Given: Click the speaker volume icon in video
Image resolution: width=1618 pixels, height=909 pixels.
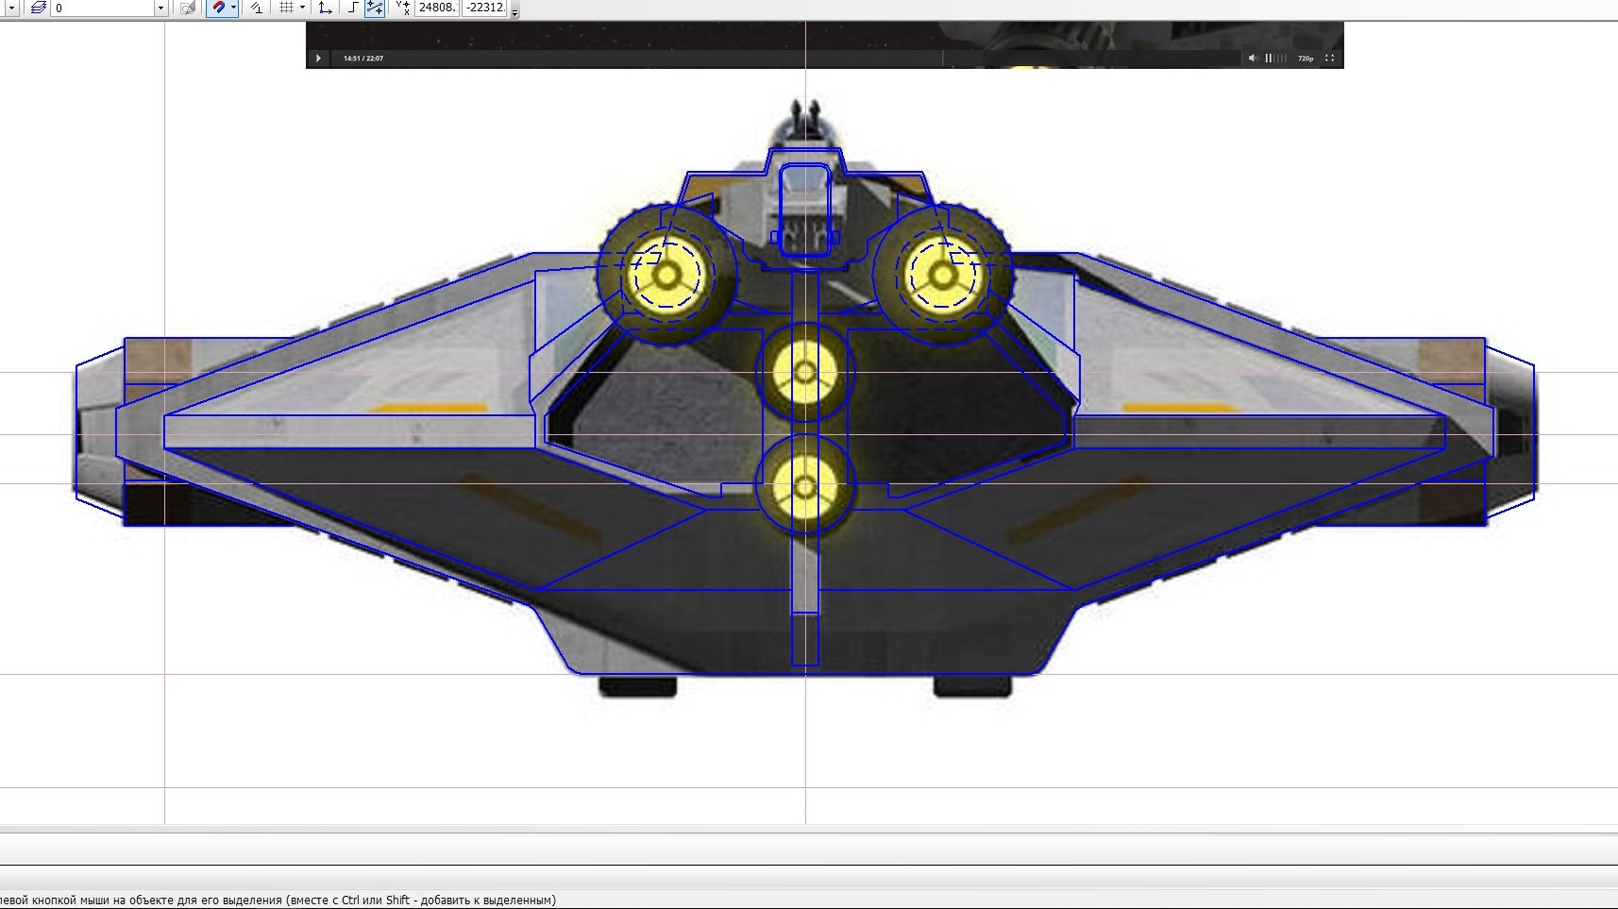Looking at the screenshot, I should (1253, 59).
